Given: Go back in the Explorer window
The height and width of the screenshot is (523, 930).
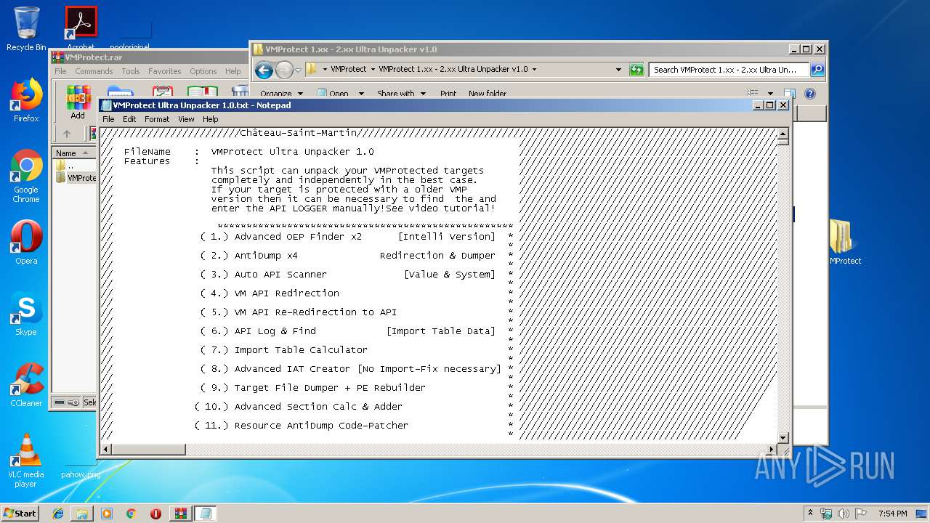Looking at the screenshot, I should tap(264, 70).
